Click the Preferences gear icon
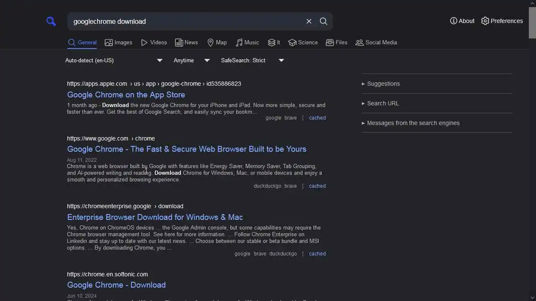Image resolution: width=536 pixels, height=301 pixels. pos(485,21)
